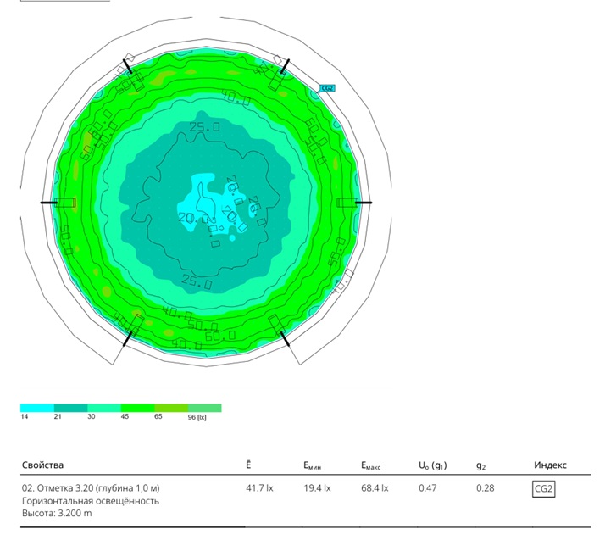Screen dimensions: 605x540
Task: Click the top-left luminaire symbol
Action: pos(132,77)
